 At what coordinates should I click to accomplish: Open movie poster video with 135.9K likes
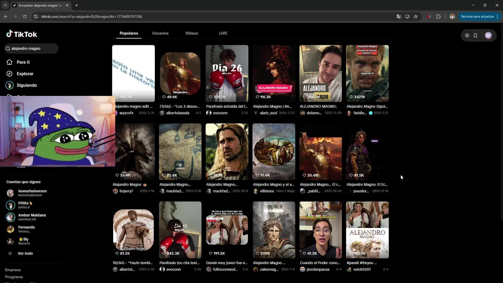pyautogui.click(x=367, y=230)
